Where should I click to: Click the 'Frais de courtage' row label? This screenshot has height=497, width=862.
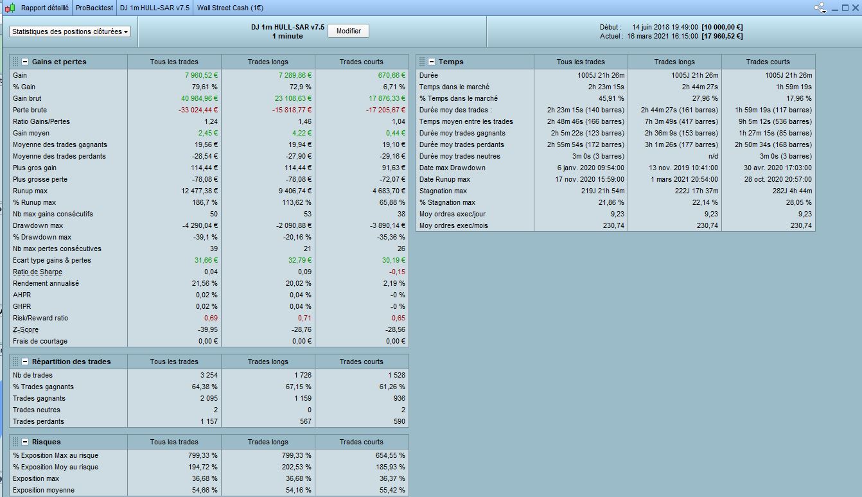click(40, 341)
